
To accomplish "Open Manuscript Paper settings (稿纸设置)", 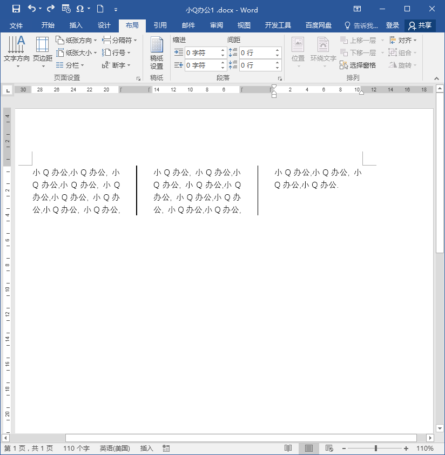I will pos(157,53).
